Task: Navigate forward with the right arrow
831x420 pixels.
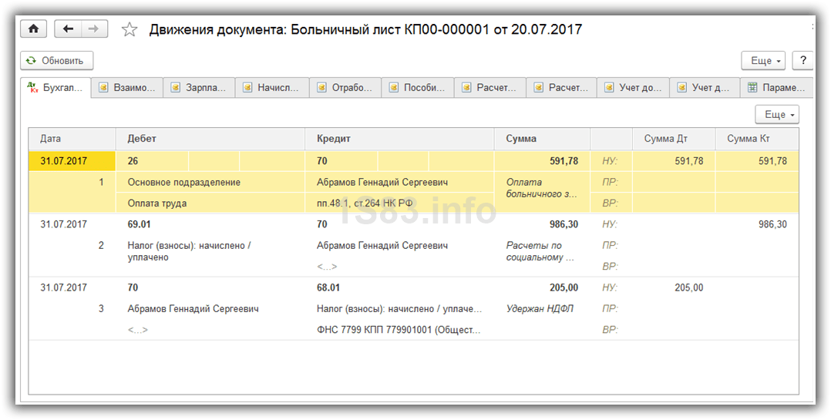Action: coord(94,29)
